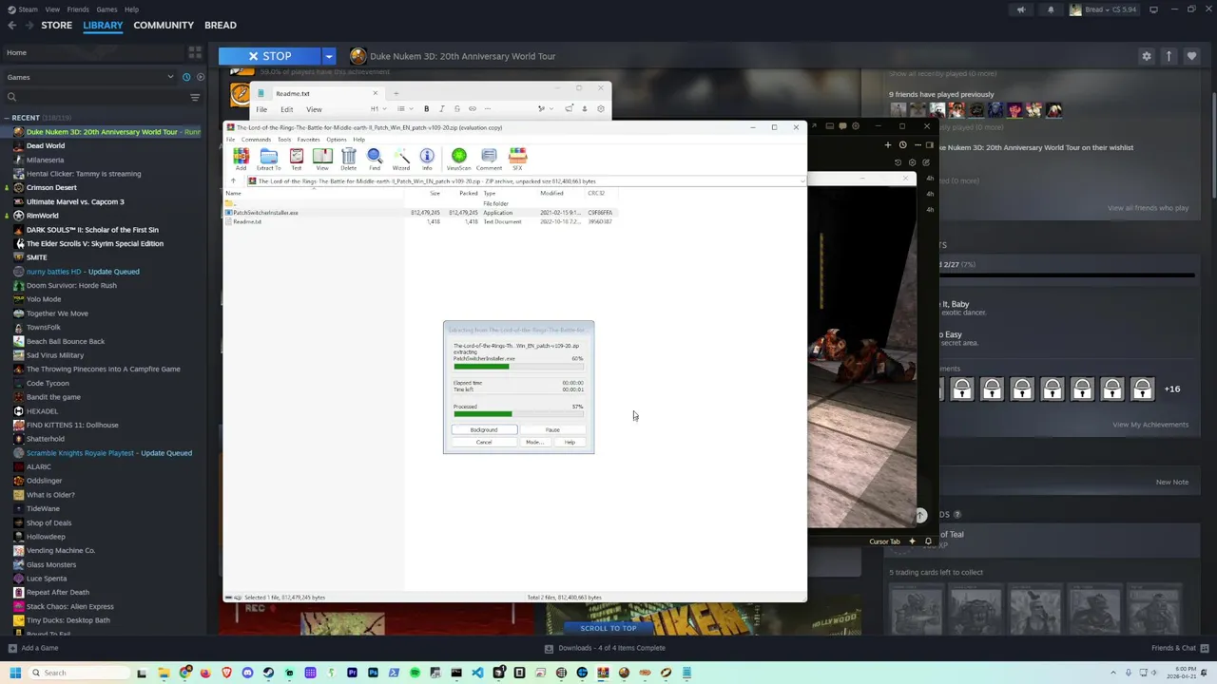This screenshot has height=684, width=1217.
Task: Open dropdown arrow beside STOP button
Action: (329, 56)
